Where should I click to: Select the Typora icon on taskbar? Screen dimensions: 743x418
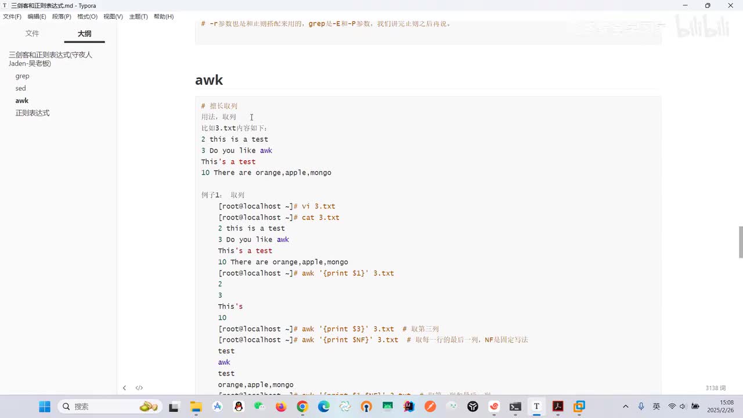(x=536, y=406)
